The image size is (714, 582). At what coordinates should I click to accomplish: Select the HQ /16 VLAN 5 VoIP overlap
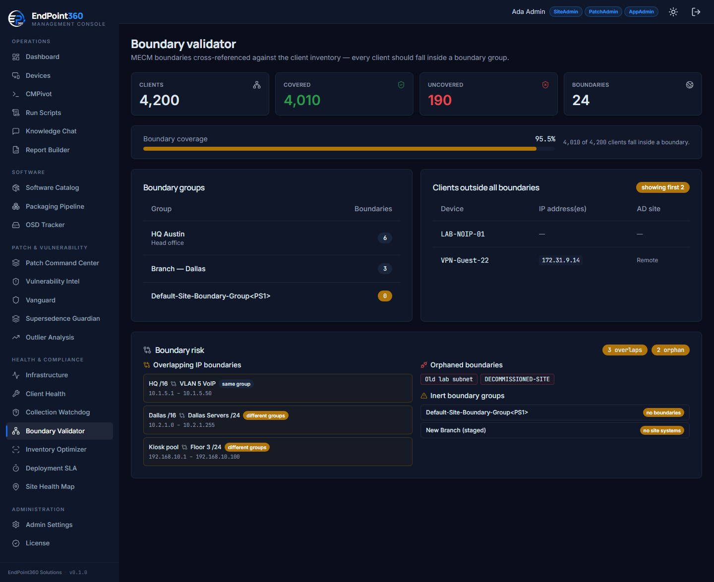[278, 388]
